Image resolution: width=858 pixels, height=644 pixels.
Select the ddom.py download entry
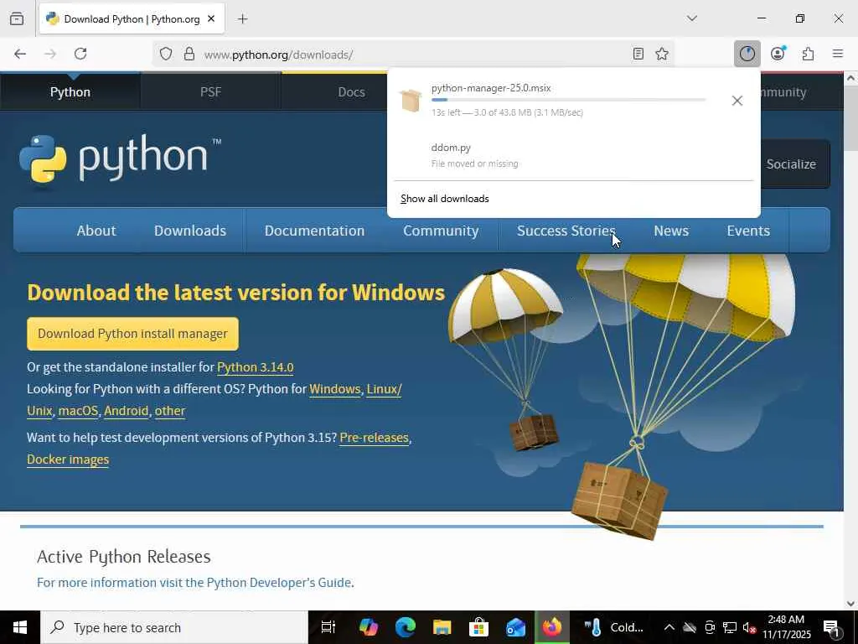click(x=573, y=154)
